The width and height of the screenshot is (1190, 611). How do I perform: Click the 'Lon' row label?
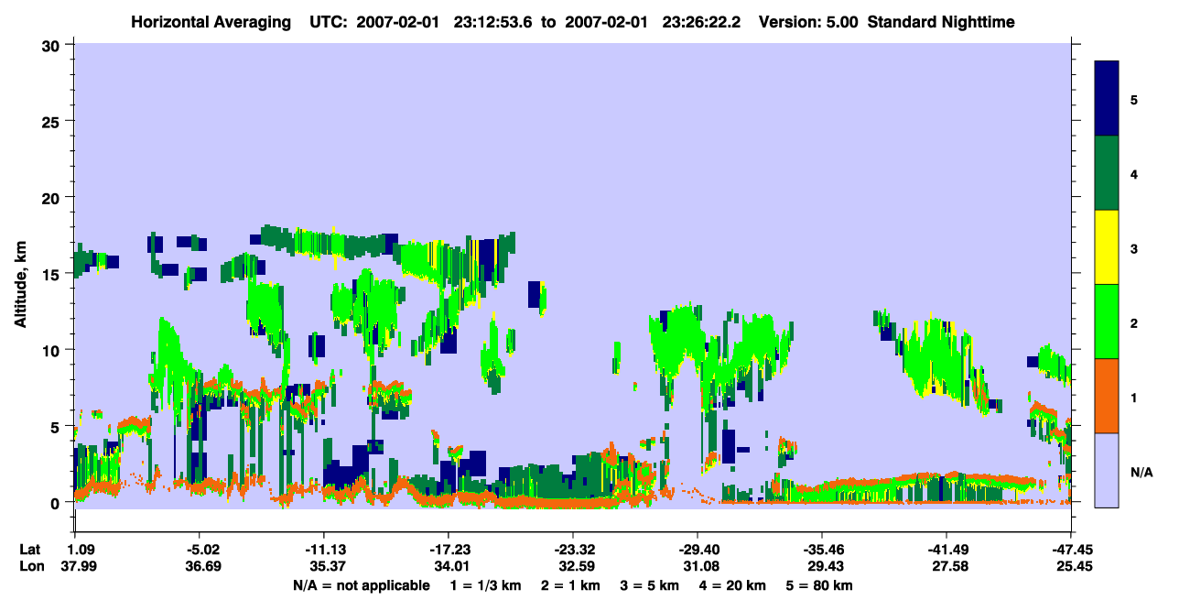pyautogui.click(x=31, y=567)
